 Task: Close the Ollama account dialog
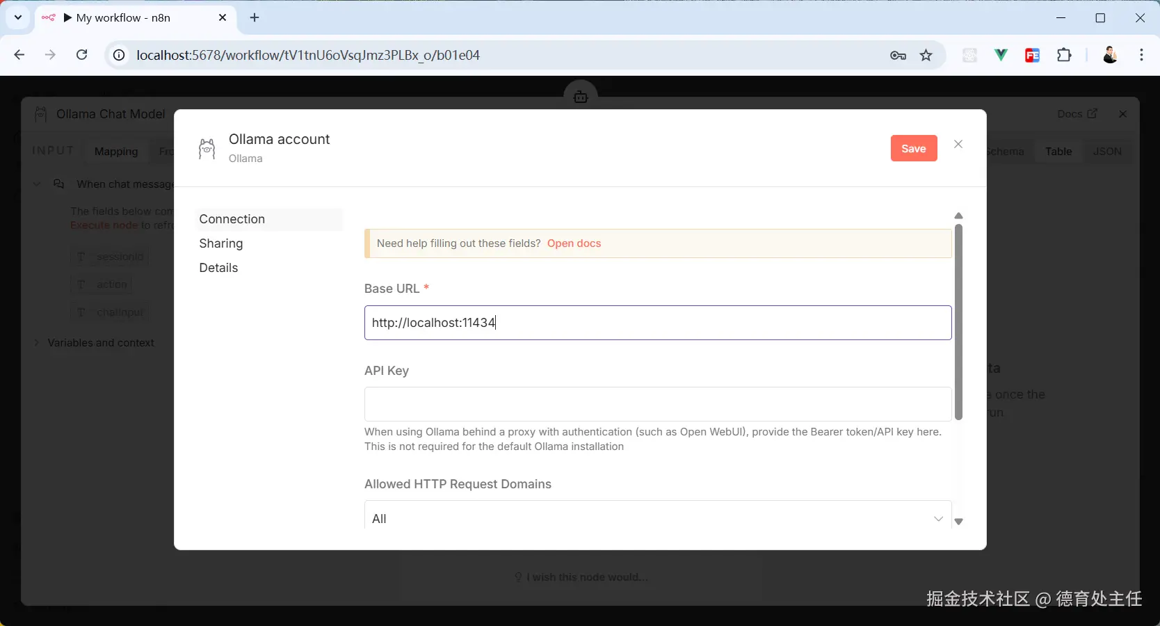tap(958, 144)
